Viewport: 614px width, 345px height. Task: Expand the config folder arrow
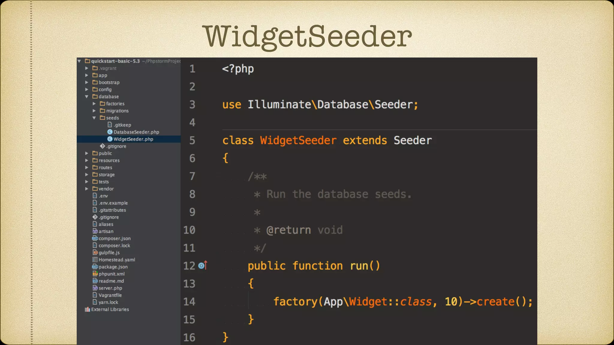[87, 90]
